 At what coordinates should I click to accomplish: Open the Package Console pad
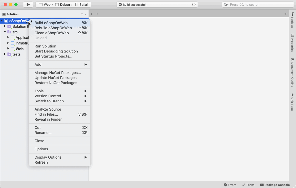(x=275, y=185)
